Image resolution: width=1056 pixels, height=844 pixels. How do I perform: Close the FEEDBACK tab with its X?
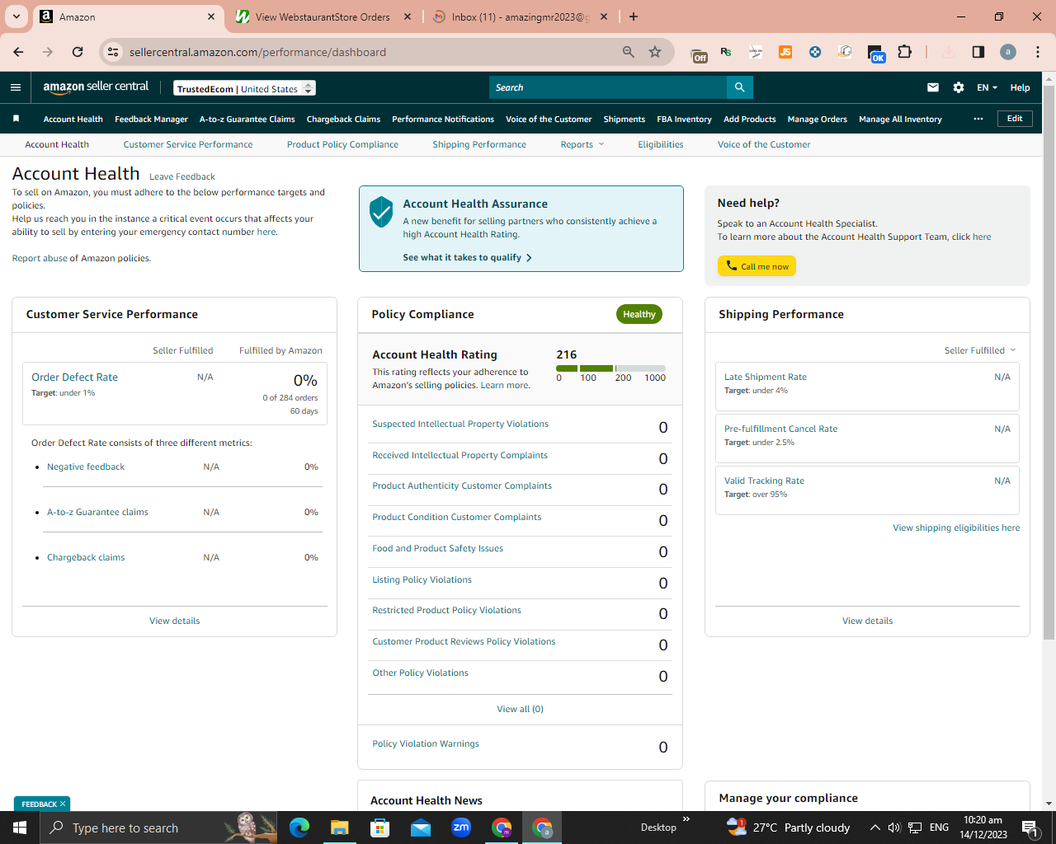click(62, 804)
